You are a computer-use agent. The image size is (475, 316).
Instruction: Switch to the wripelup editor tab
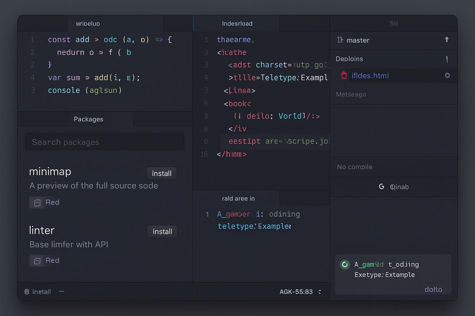88,24
